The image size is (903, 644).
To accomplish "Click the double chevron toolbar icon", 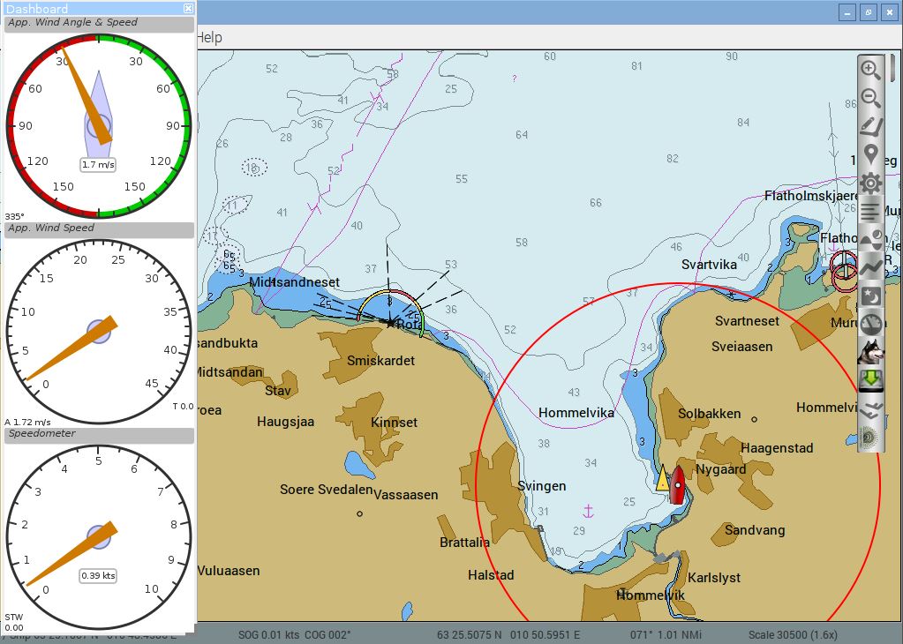I will [870, 409].
